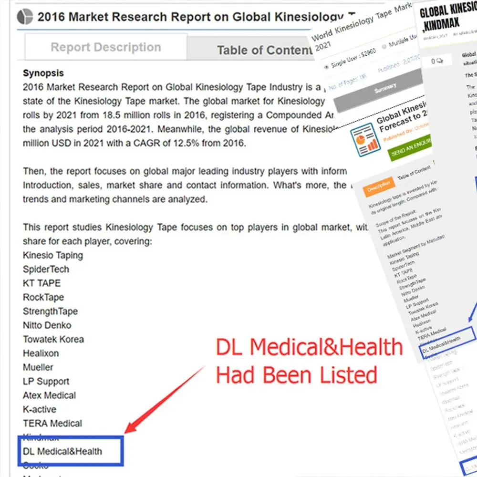Click 'Atex Medical' in main synopsis list

[x=49, y=395]
